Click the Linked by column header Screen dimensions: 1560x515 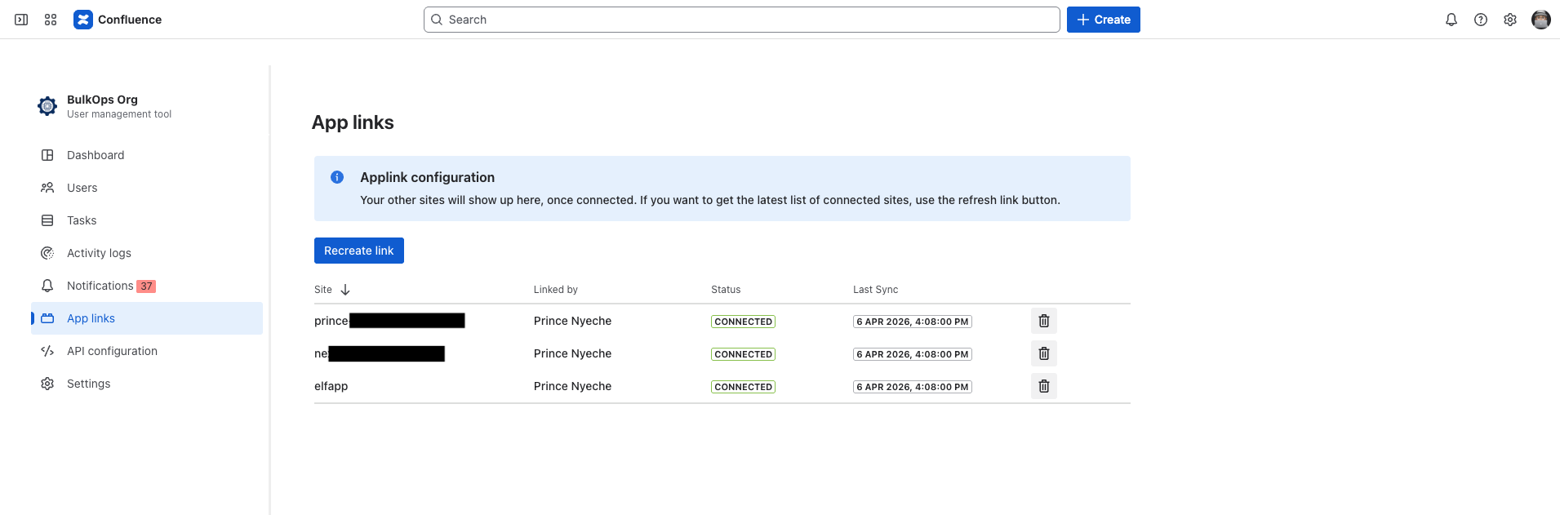point(556,290)
